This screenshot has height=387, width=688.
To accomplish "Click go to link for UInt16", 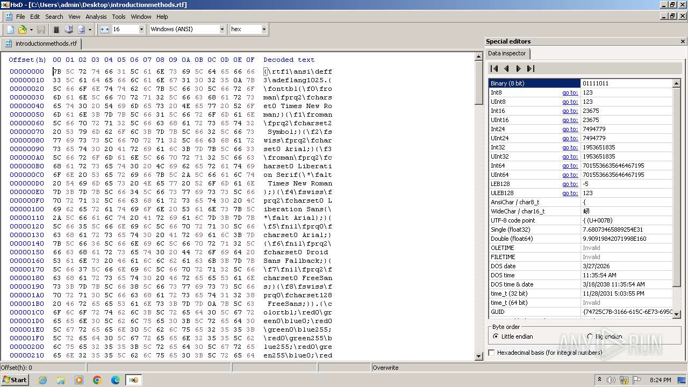I will tap(570, 120).
